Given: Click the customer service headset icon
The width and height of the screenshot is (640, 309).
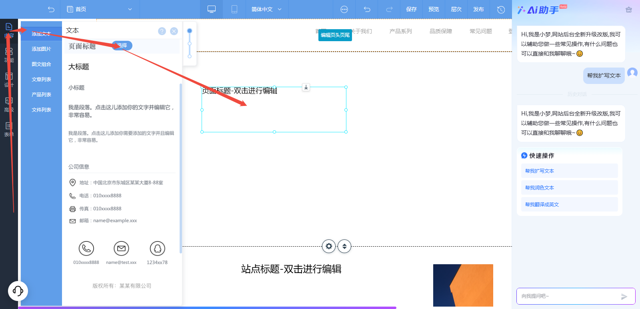Looking at the screenshot, I should (18, 291).
